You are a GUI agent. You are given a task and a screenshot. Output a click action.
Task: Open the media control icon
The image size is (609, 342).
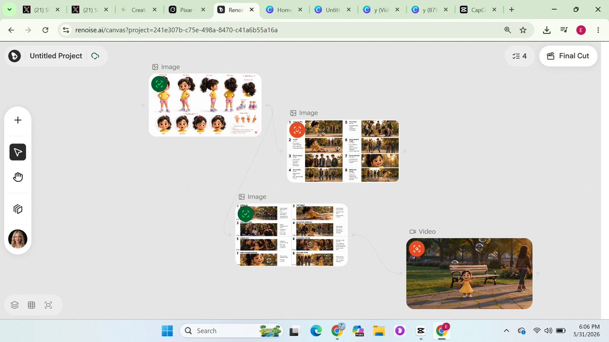tap(564, 30)
